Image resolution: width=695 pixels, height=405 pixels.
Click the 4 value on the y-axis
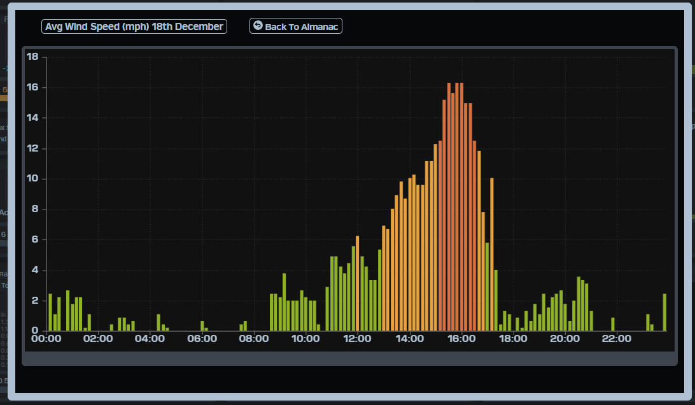pyautogui.click(x=36, y=270)
